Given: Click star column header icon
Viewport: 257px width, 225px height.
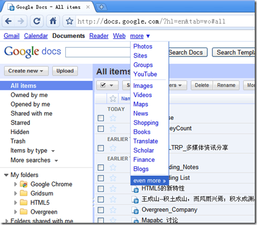Looking at the screenshot, I should point(113,98).
